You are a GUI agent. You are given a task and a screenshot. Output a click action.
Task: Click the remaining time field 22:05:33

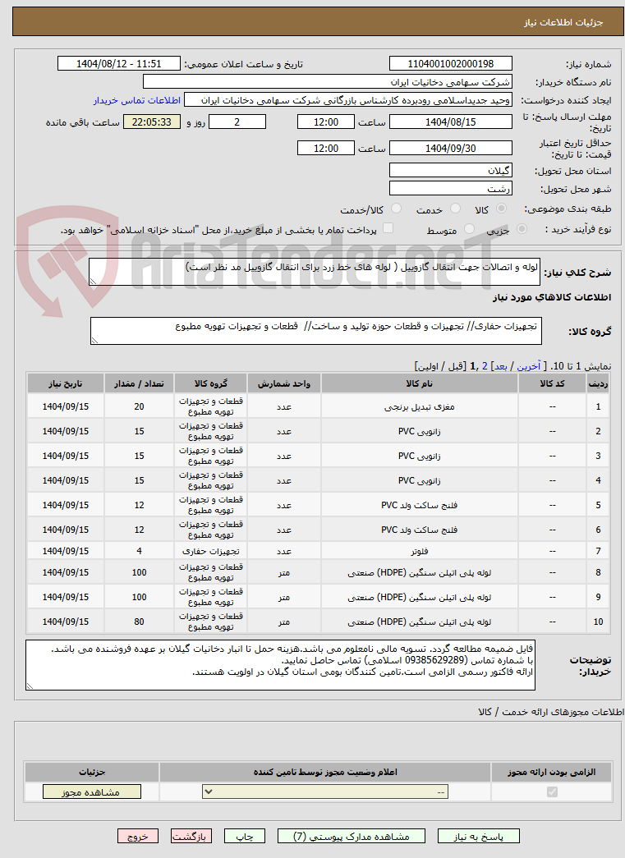click(x=152, y=122)
